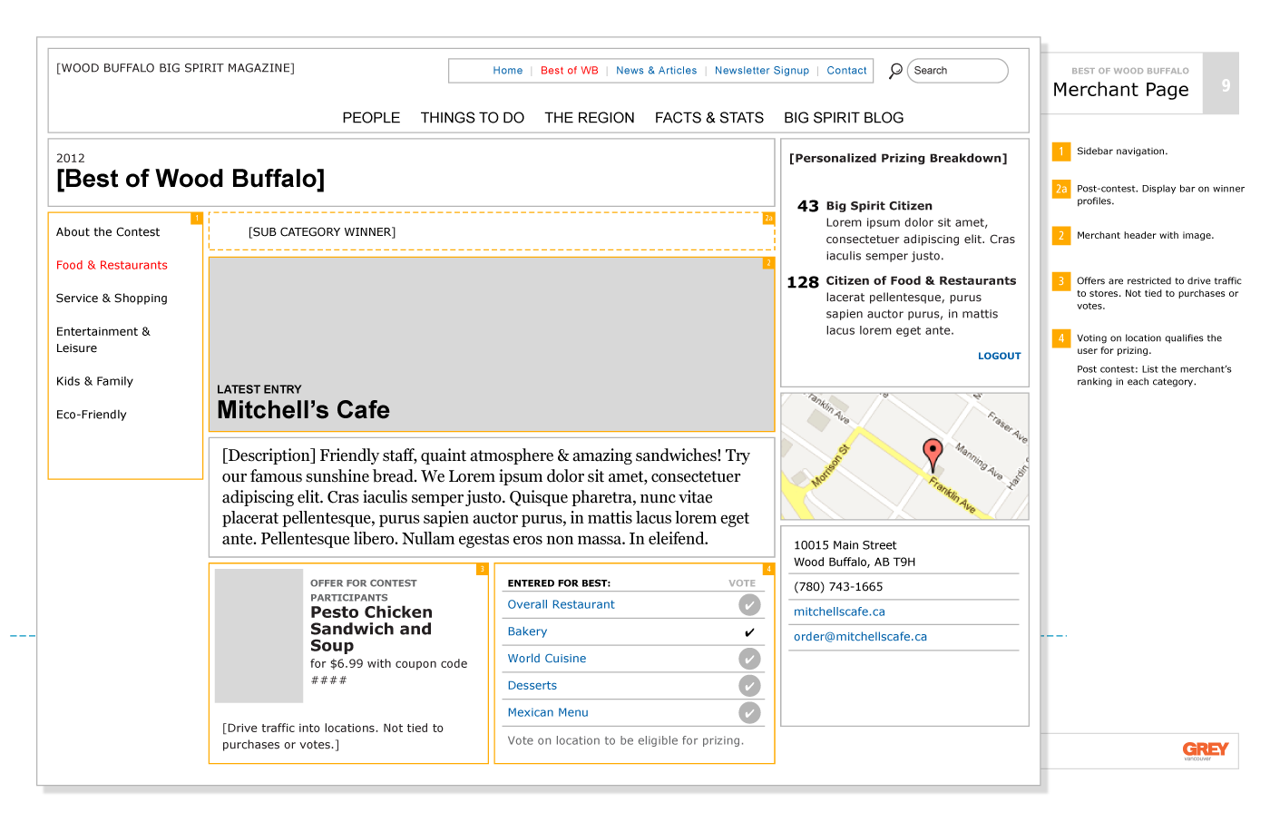
Task: Open the World Cuisine category link
Action: pos(547,659)
